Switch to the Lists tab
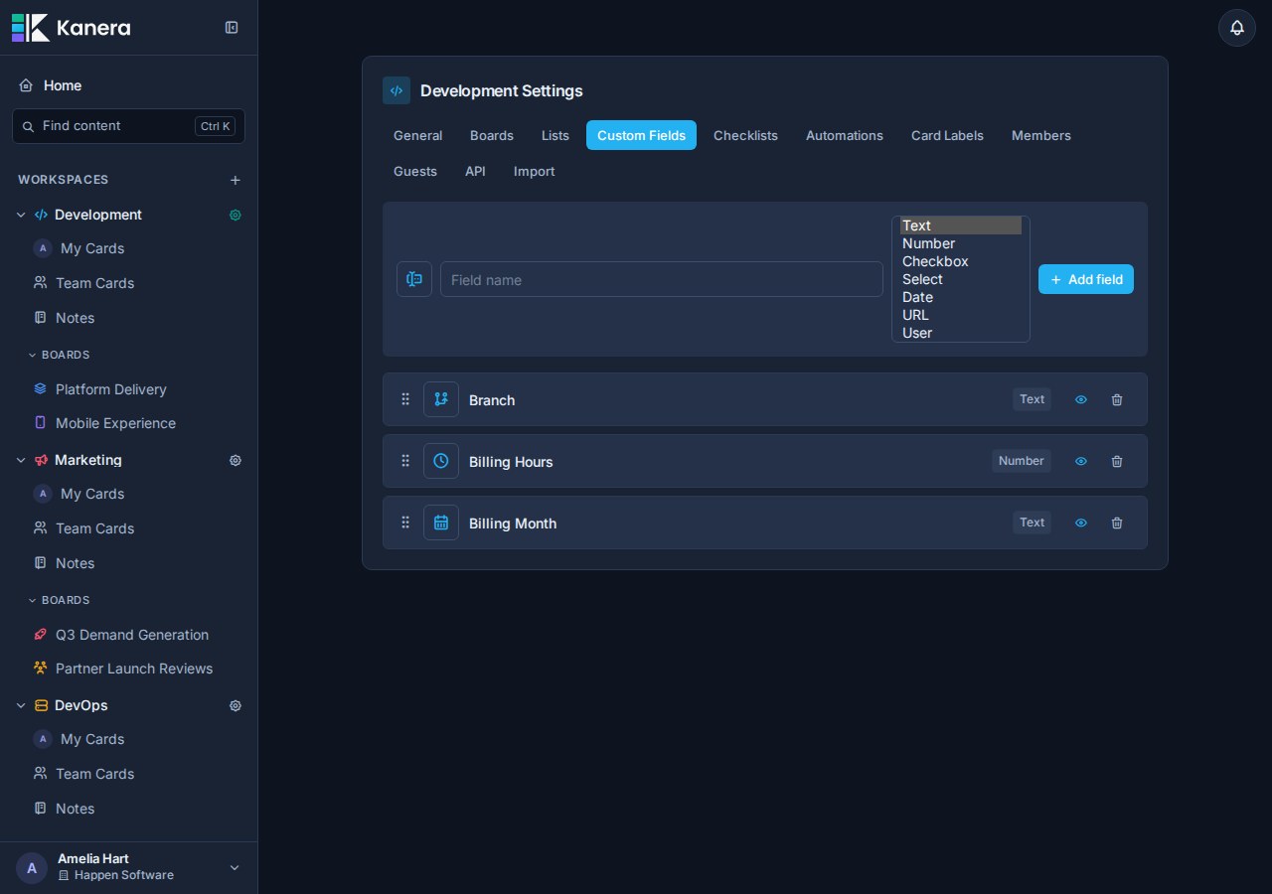The width and height of the screenshot is (1272, 894). click(x=556, y=135)
